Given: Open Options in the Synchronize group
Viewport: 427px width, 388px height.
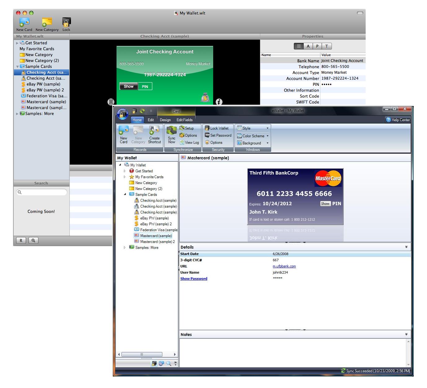Looking at the screenshot, I should coord(188,135).
